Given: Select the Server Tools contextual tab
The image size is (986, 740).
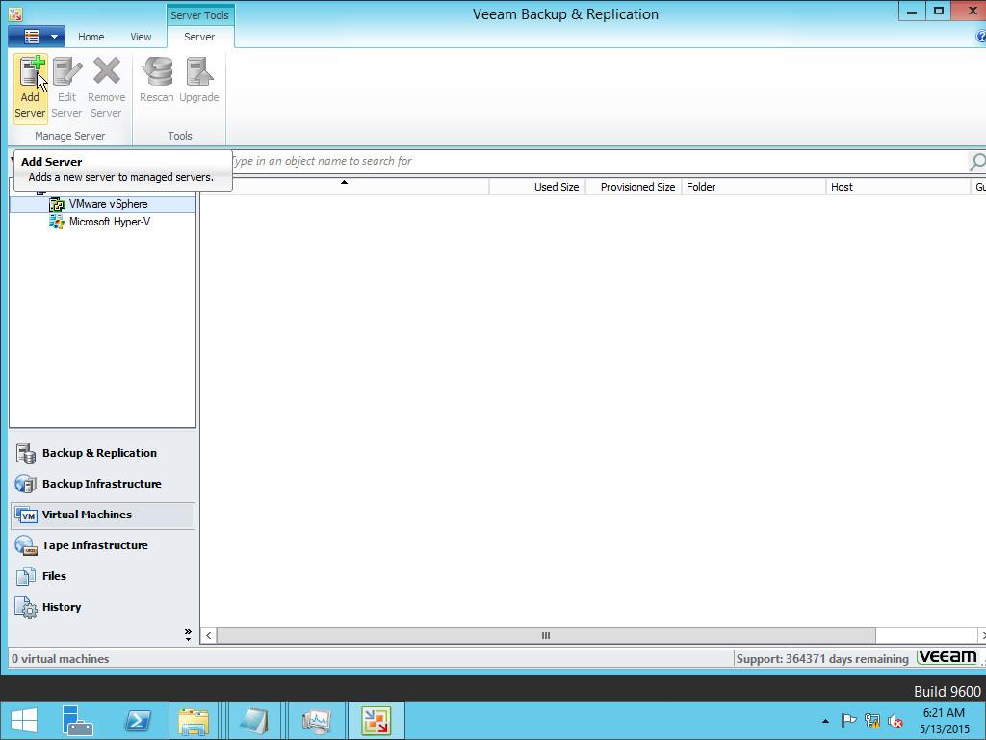Looking at the screenshot, I should (x=199, y=15).
